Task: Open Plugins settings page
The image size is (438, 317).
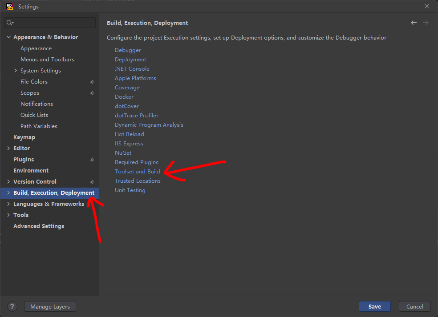Action: [24, 160]
